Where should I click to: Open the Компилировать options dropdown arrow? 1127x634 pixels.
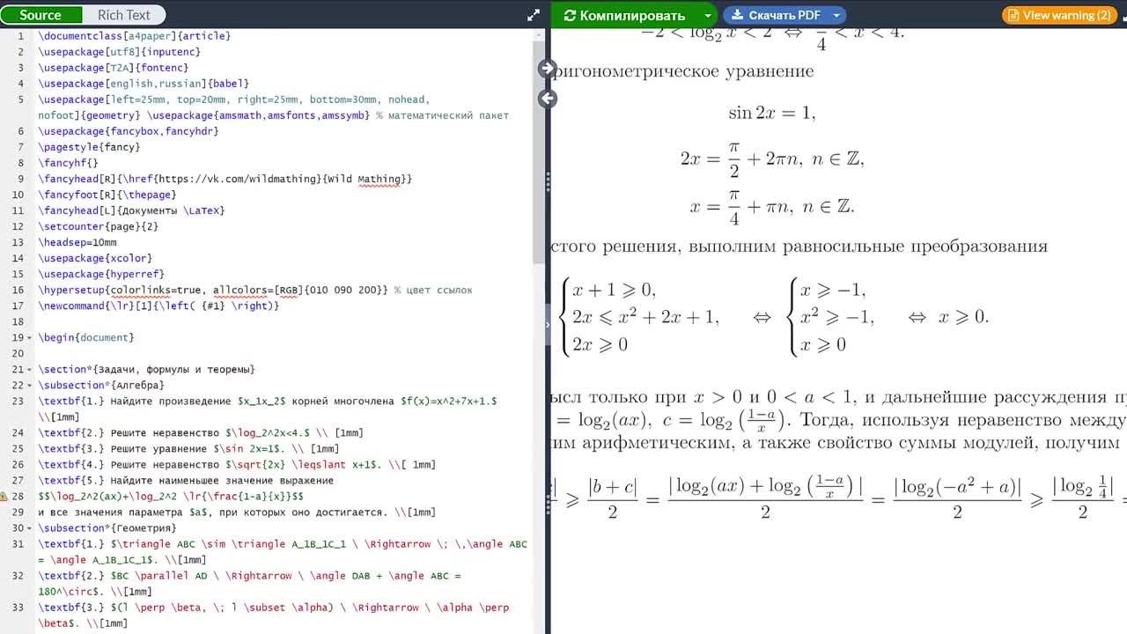click(x=708, y=15)
